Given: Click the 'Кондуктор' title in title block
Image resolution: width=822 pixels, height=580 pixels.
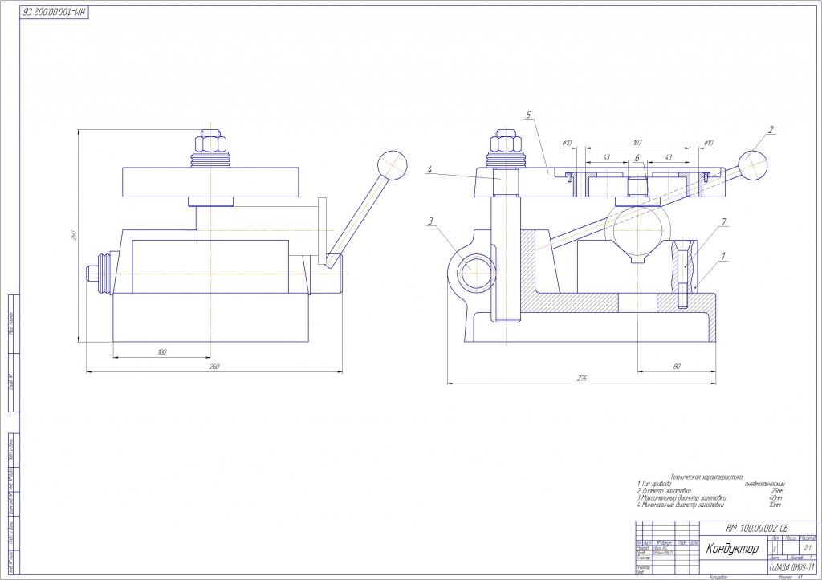Looking at the screenshot, I should click(x=732, y=549).
